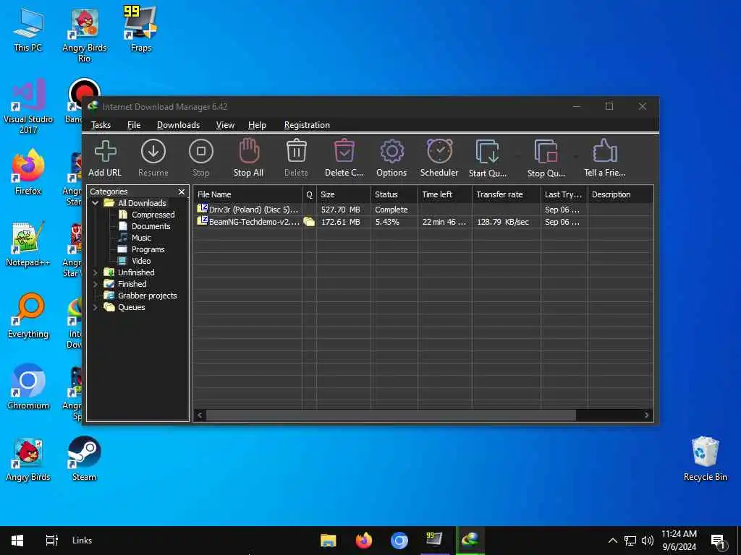Click the Resume download icon

pyautogui.click(x=153, y=158)
